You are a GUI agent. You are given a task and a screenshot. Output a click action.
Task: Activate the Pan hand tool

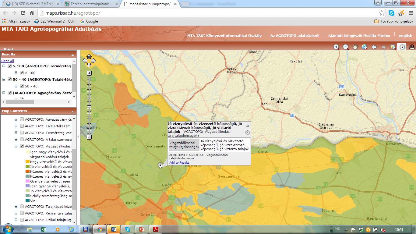tap(355, 47)
